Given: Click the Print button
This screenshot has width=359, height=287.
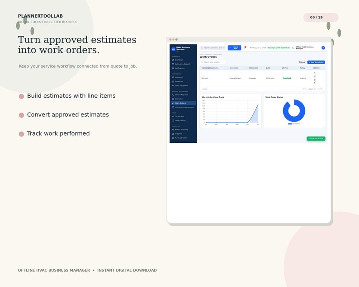Looking at the screenshot, I should coord(302,62).
